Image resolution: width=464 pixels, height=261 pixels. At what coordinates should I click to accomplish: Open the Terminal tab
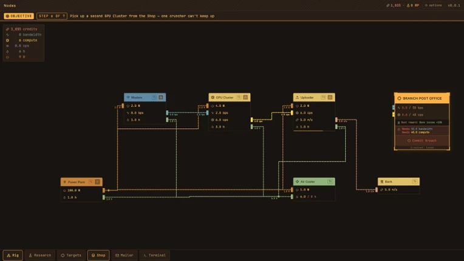(x=154, y=255)
